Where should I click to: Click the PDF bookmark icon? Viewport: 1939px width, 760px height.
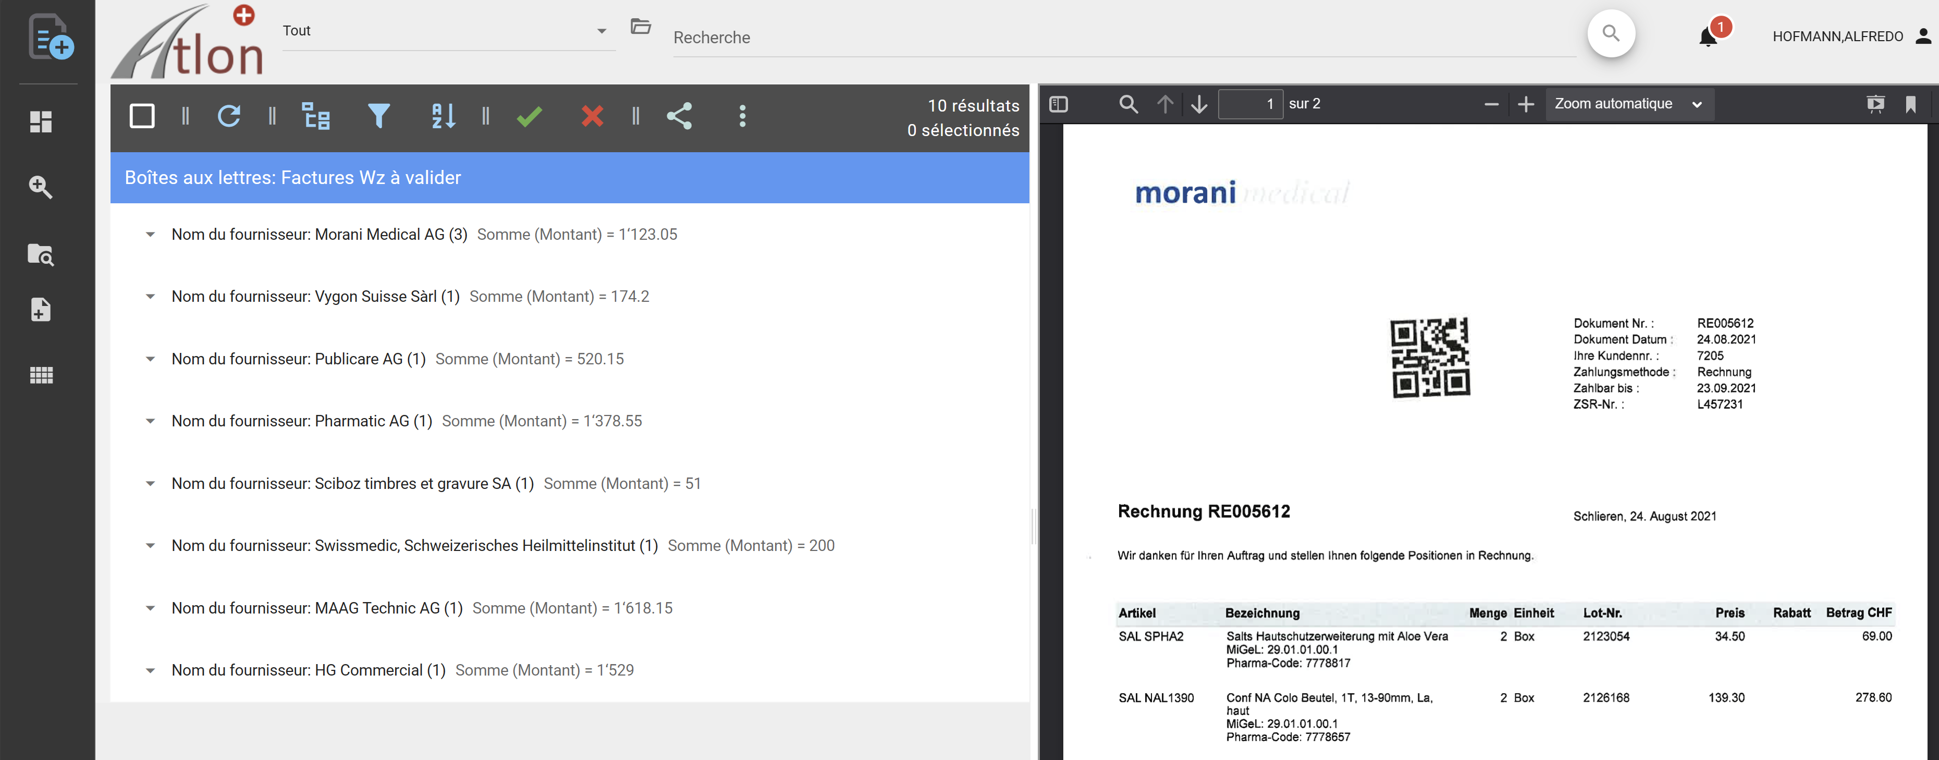(1910, 104)
